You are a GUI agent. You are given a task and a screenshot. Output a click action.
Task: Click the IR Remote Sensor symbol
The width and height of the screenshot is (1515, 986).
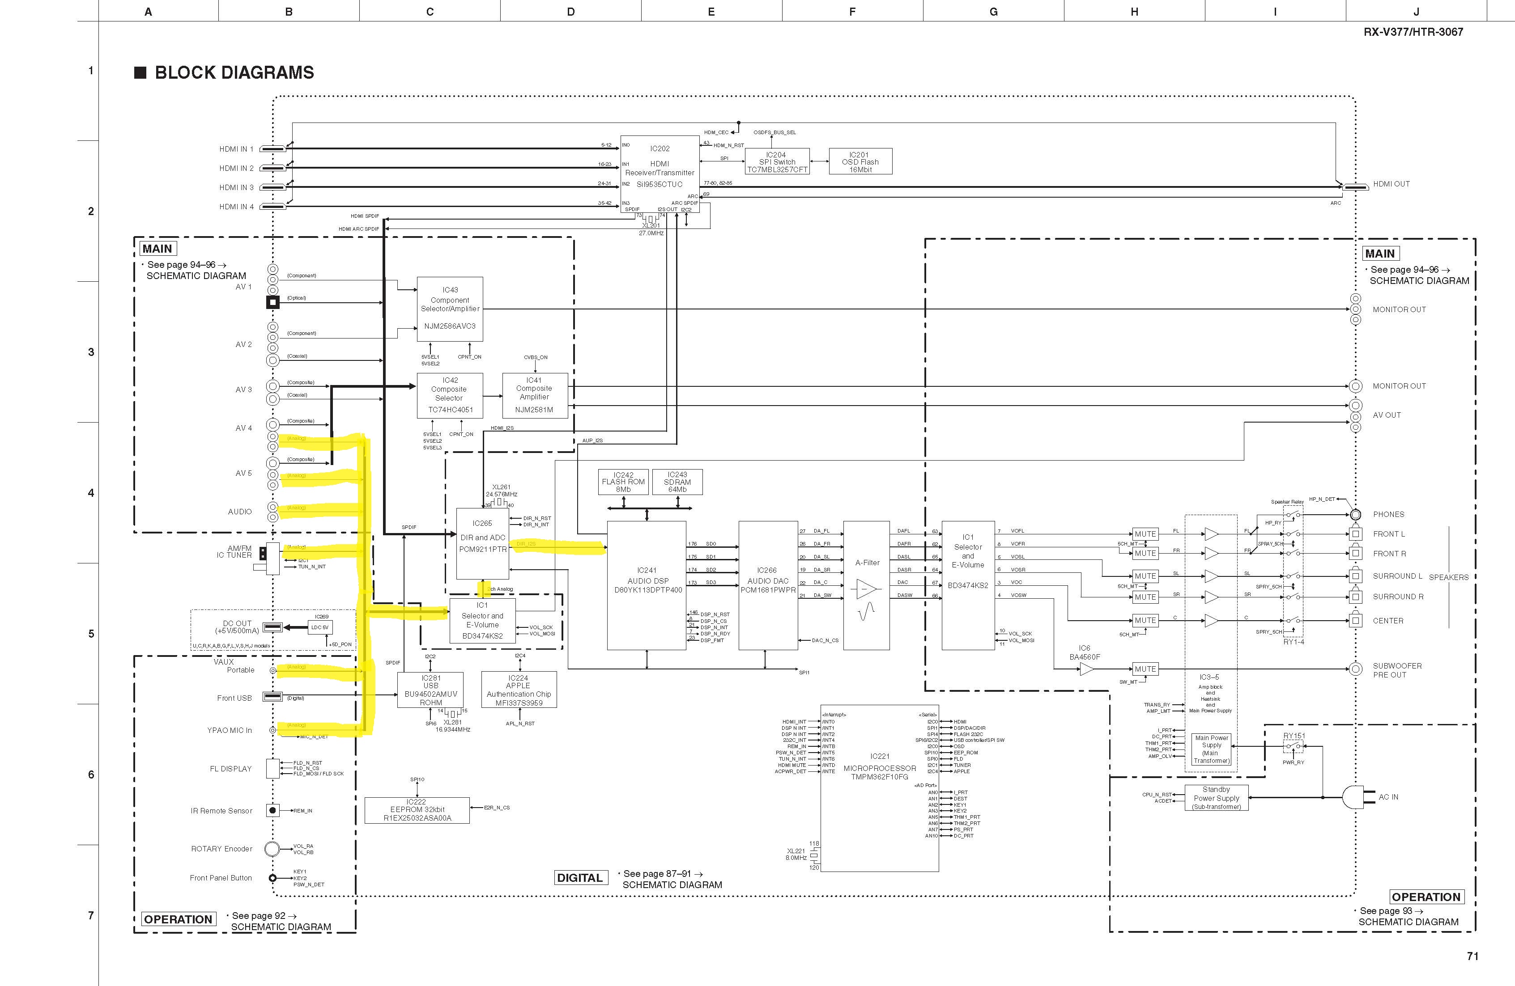(x=272, y=810)
